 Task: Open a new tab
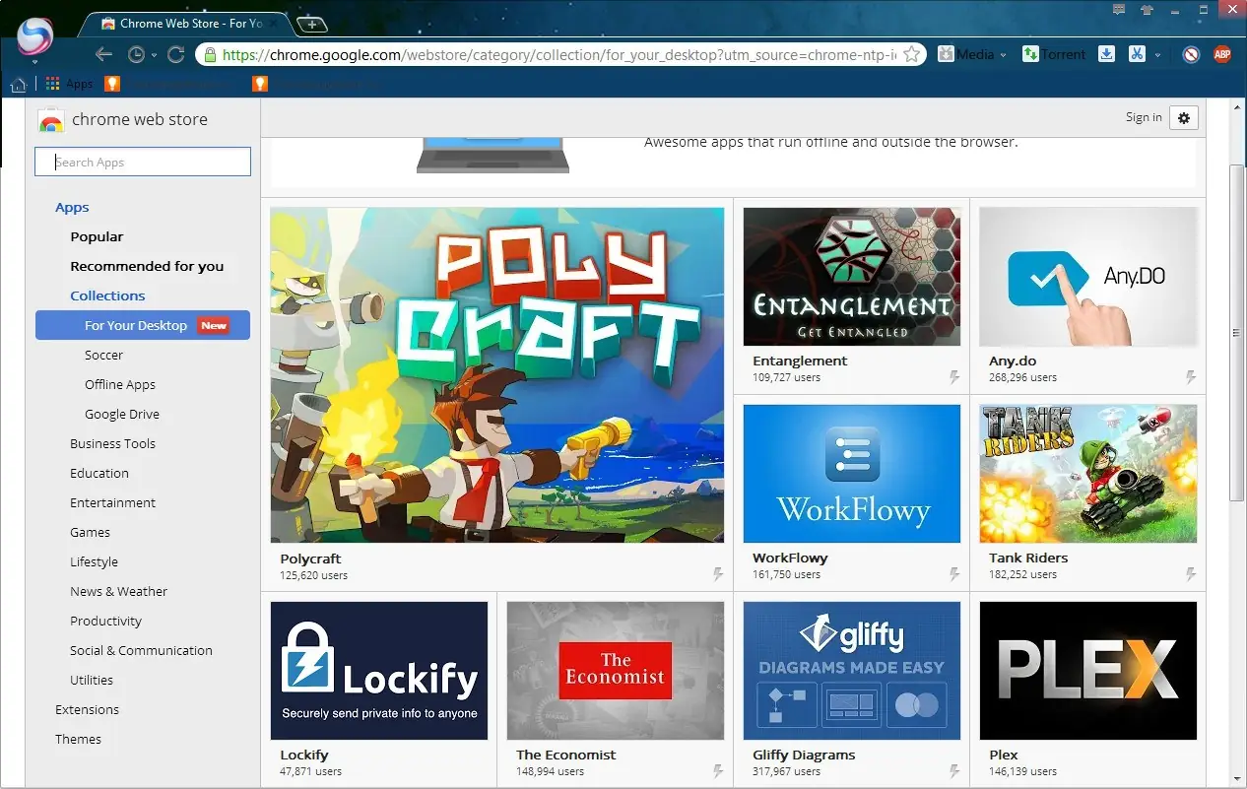[x=311, y=24]
